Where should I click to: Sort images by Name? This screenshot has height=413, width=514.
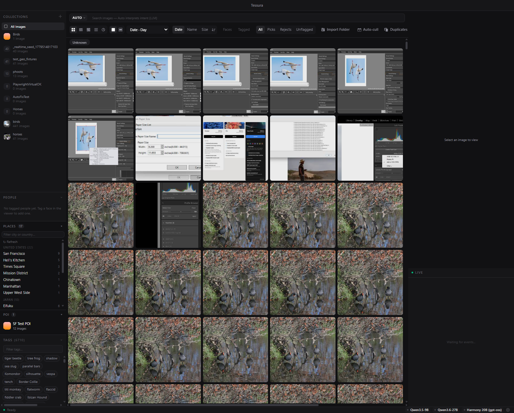(x=192, y=30)
